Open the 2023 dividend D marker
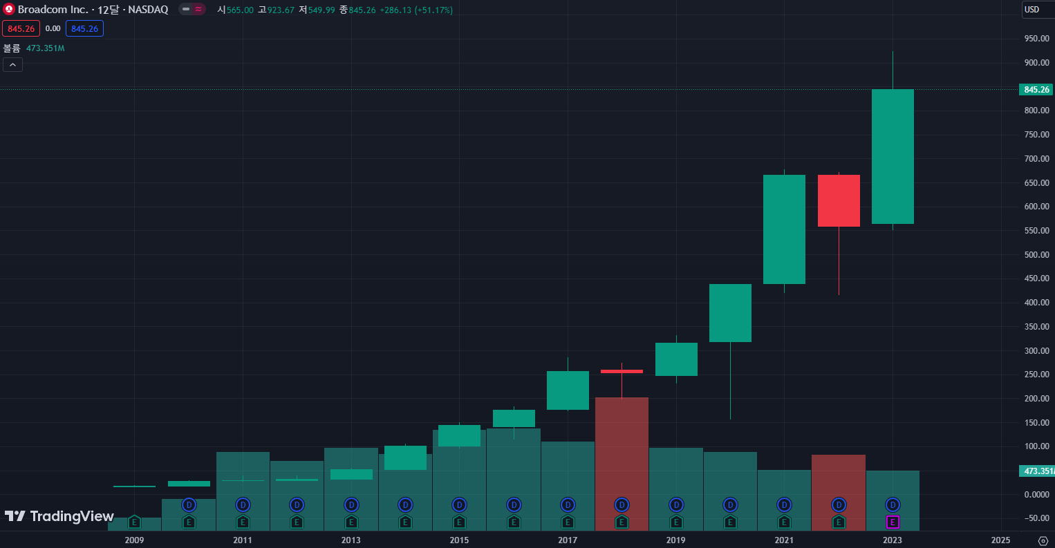Screen dimensions: 1055x548 point(893,504)
